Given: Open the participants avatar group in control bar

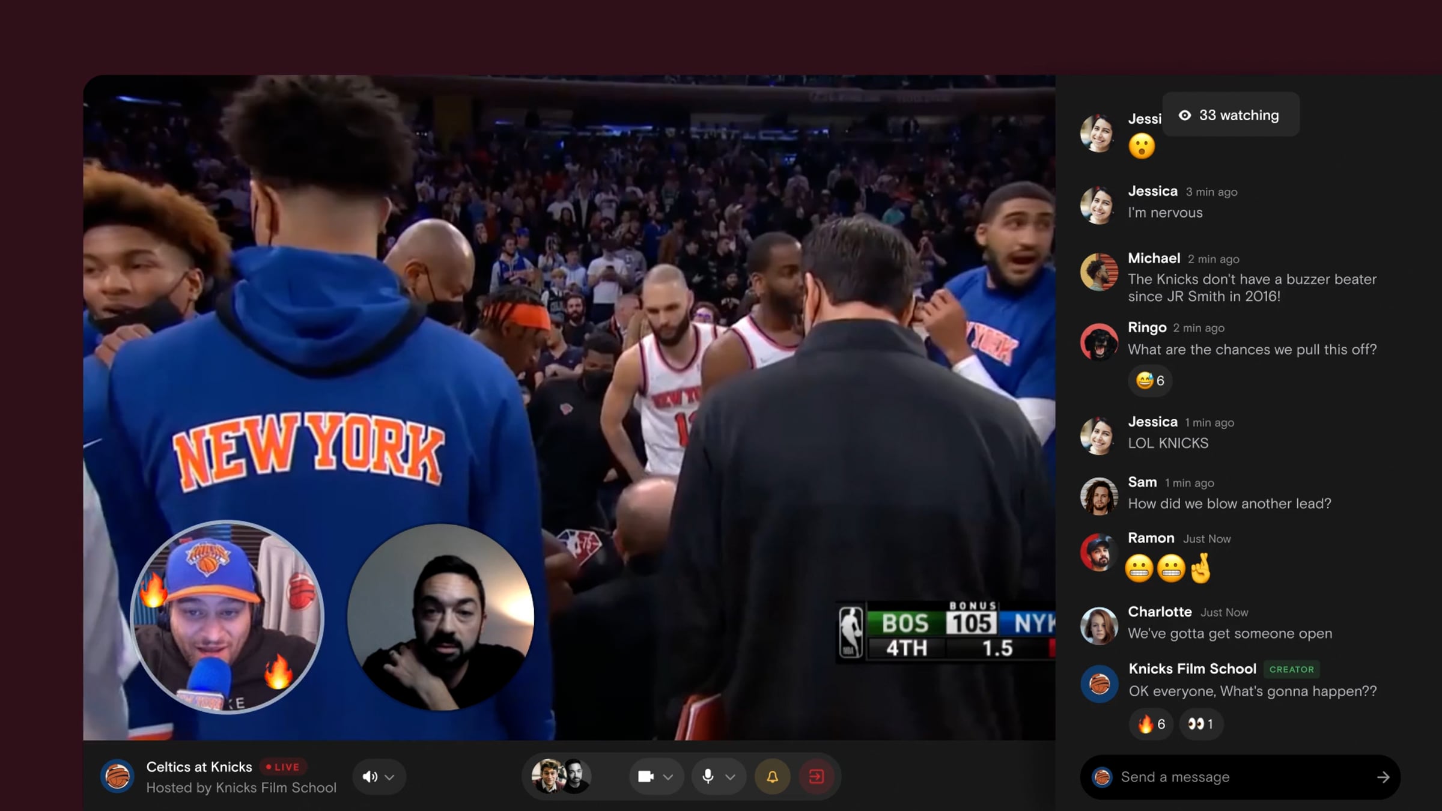Looking at the screenshot, I should (561, 776).
